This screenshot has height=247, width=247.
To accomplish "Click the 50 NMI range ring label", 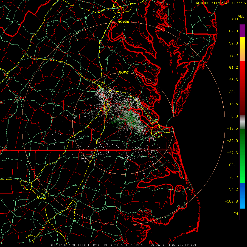I will point(123,73).
